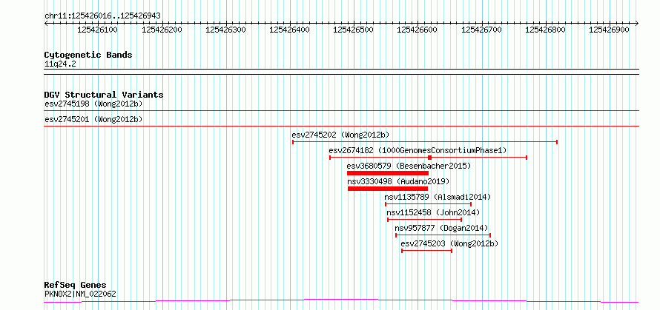
Task: Select the 11q24.2 cytogenetic band bar
Action: click(x=341, y=72)
